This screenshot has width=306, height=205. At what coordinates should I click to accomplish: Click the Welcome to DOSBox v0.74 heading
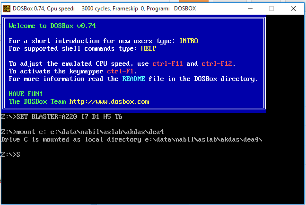coord(52,26)
